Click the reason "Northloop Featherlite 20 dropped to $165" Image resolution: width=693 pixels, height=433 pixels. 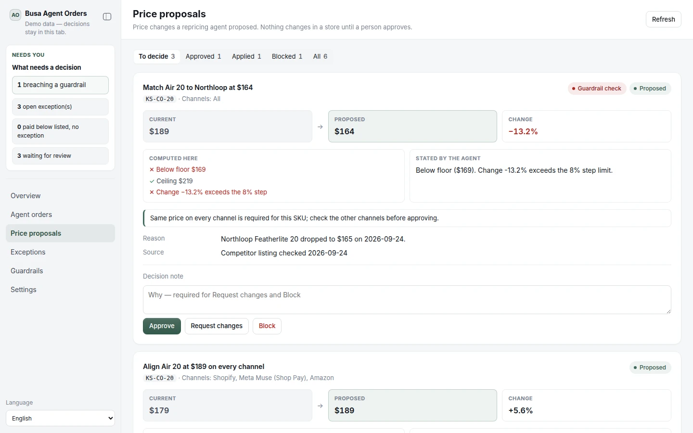[x=313, y=239]
